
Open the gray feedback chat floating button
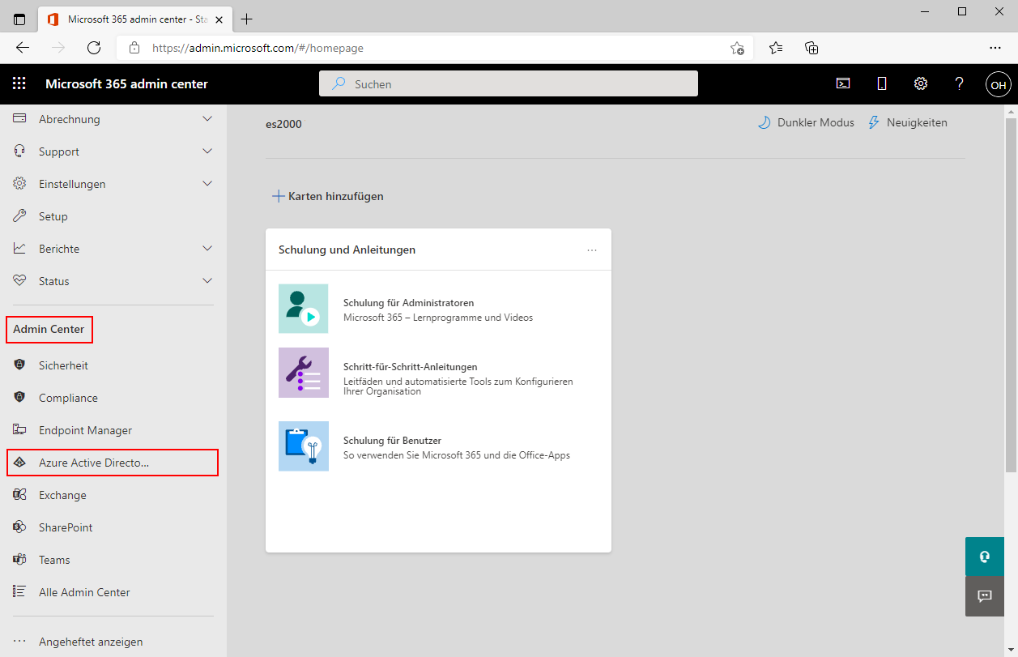point(985,596)
